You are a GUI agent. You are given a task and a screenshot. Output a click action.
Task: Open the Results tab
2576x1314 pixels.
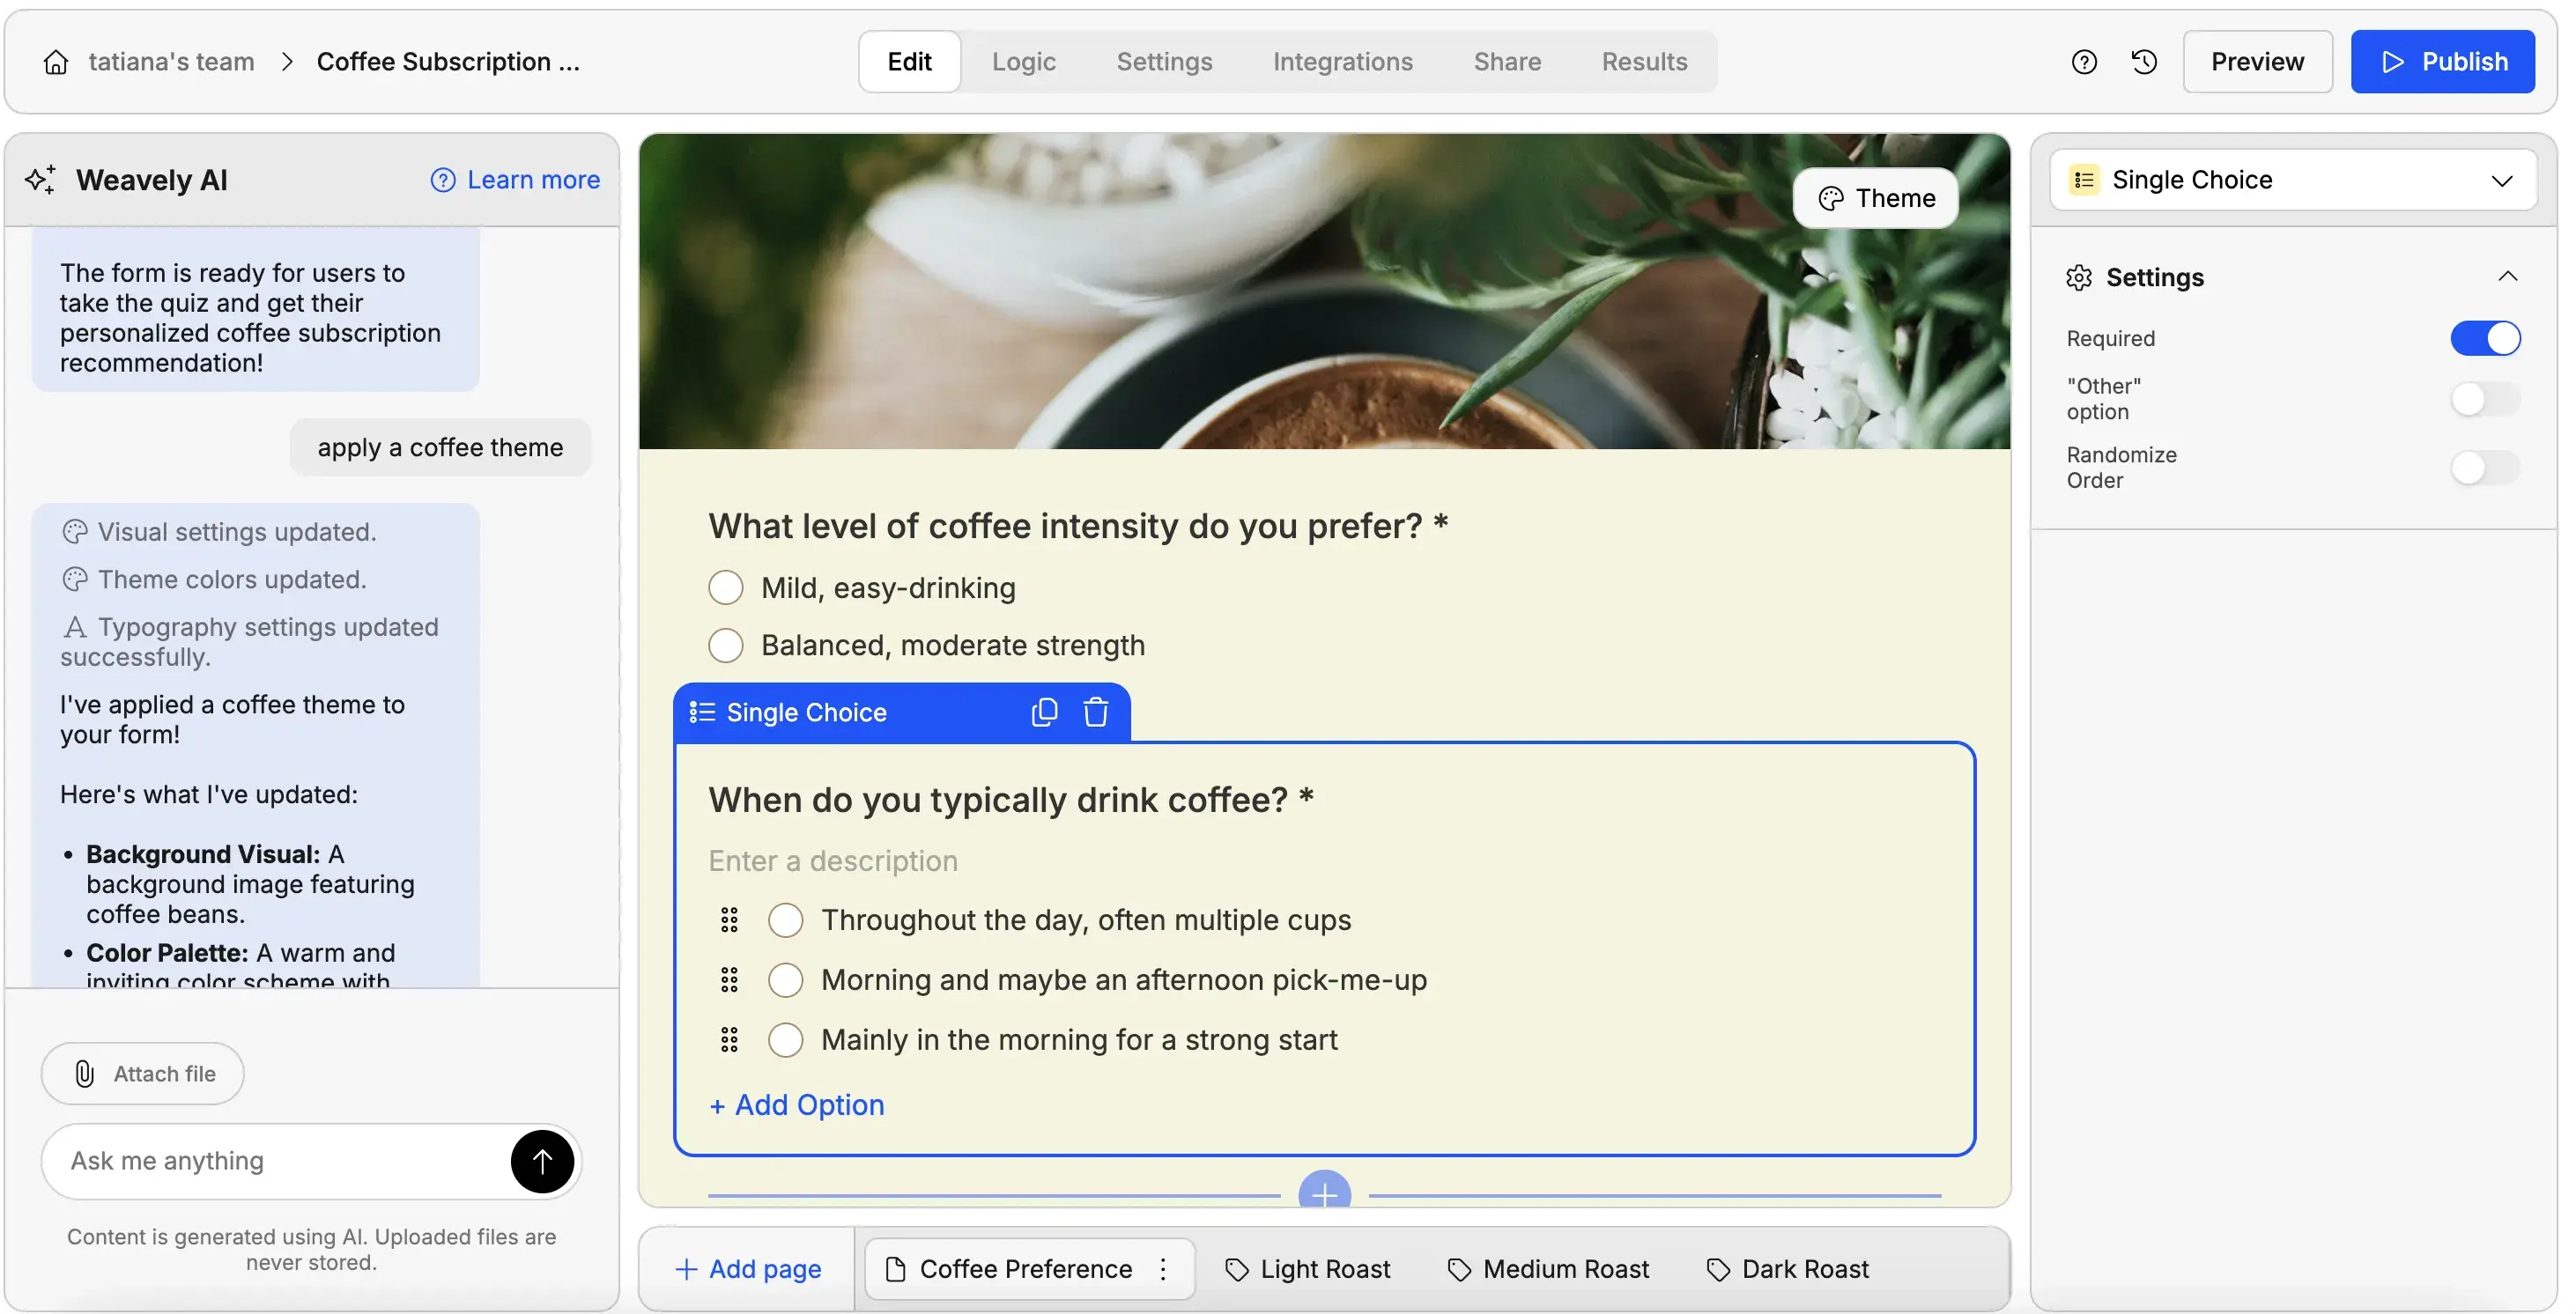pos(1644,62)
